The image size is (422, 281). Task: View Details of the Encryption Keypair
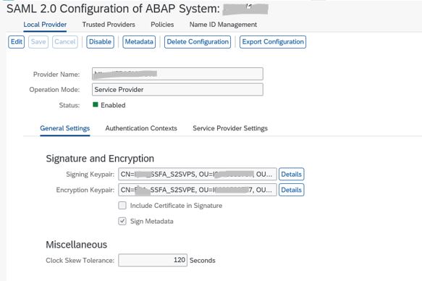pyautogui.click(x=292, y=190)
